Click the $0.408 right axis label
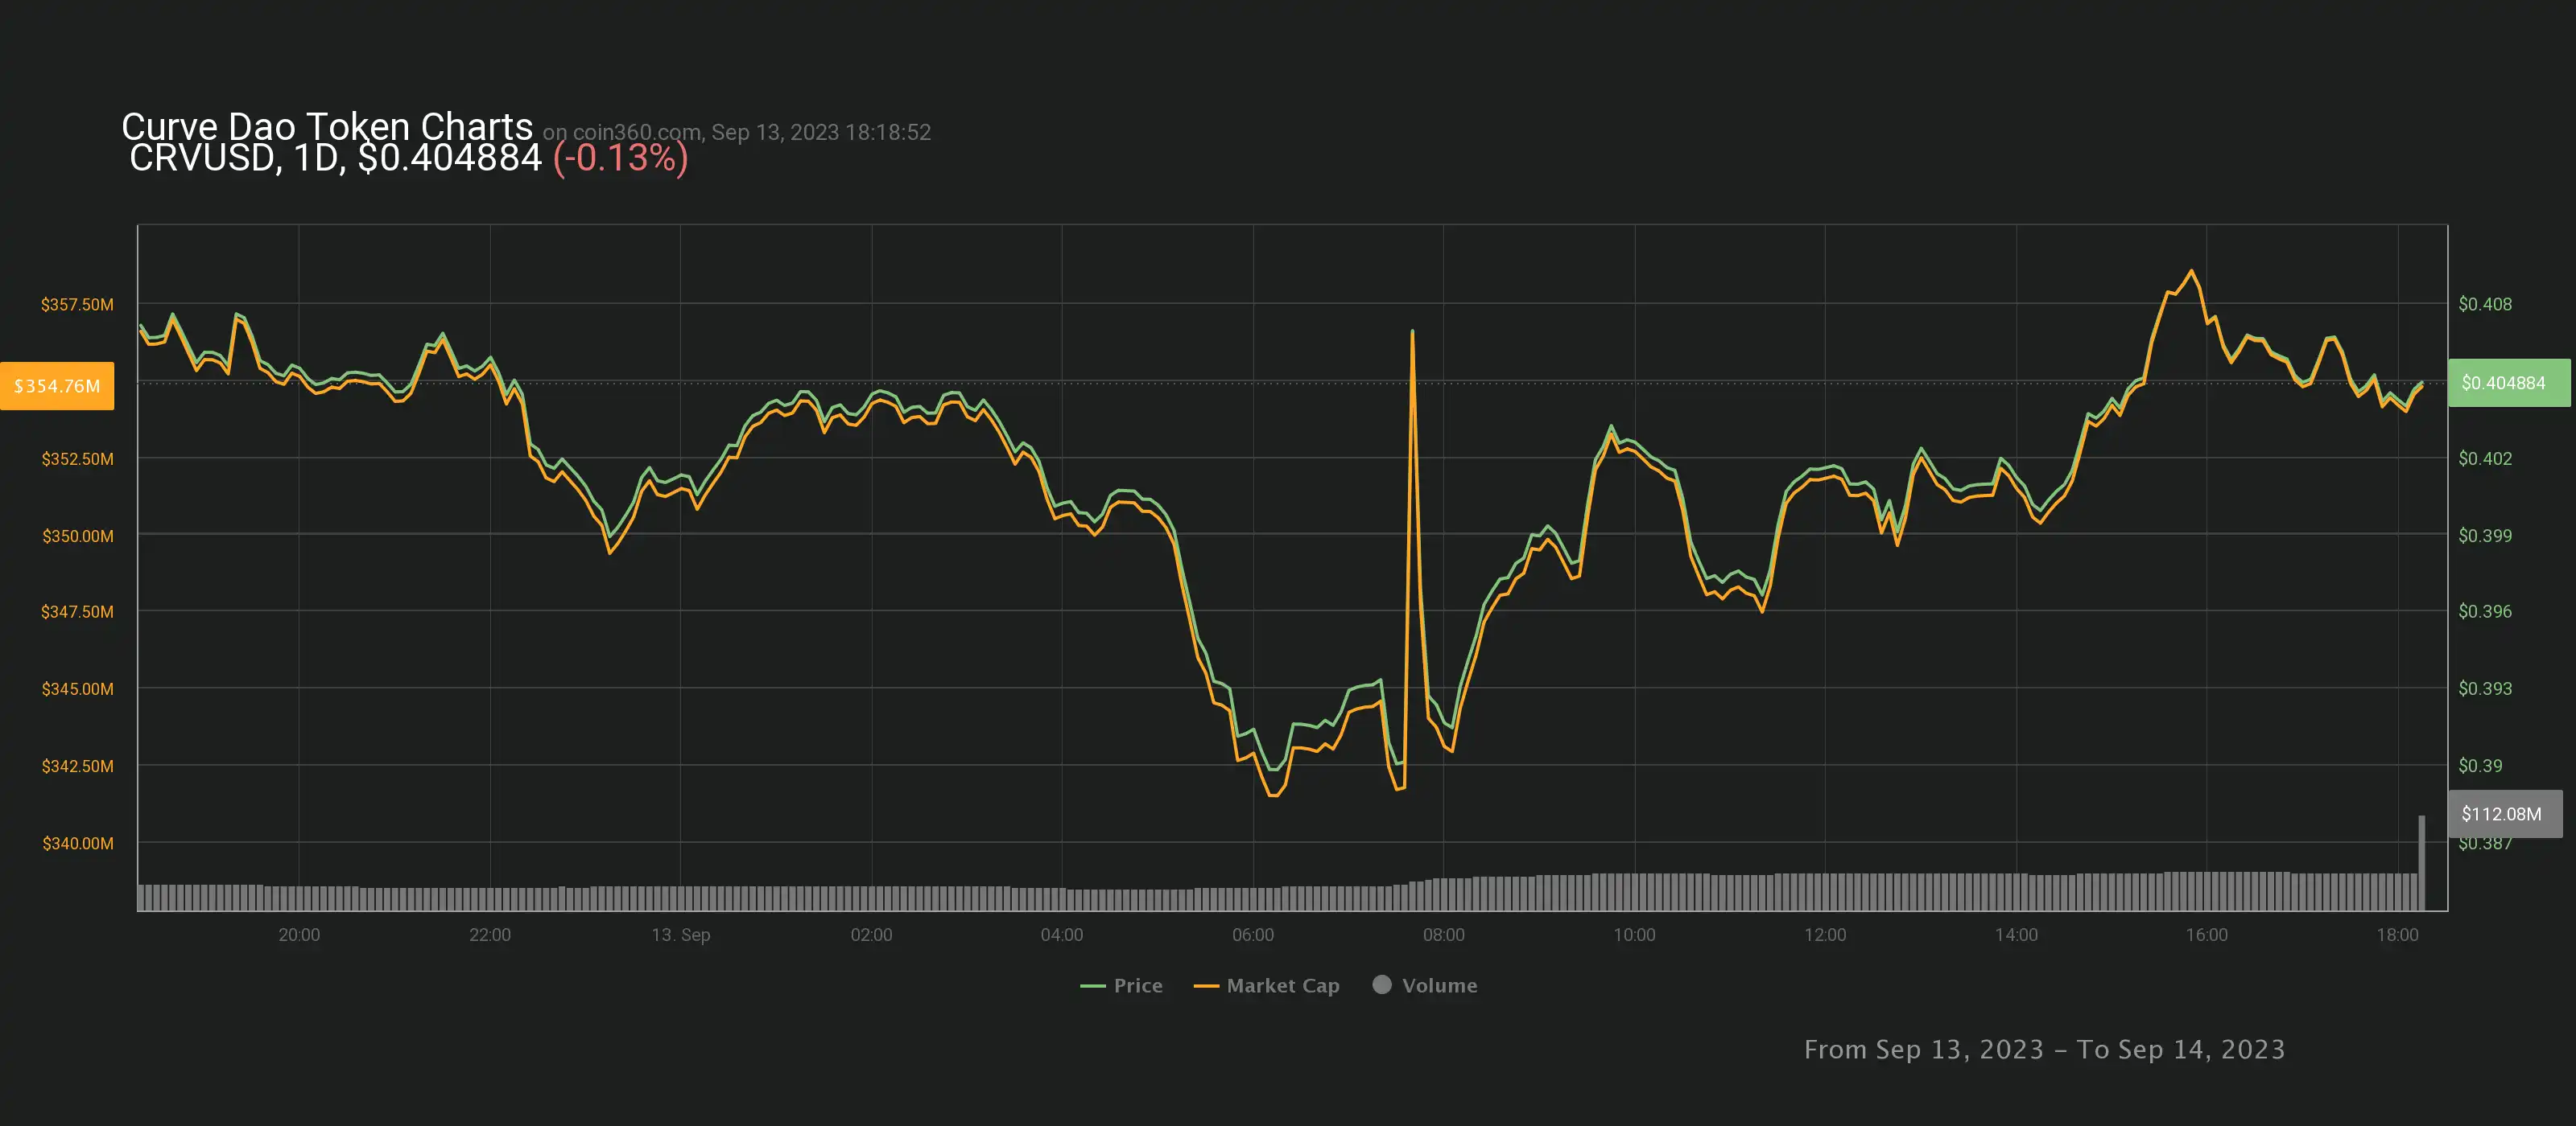2576x1126 pixels. tap(2484, 304)
